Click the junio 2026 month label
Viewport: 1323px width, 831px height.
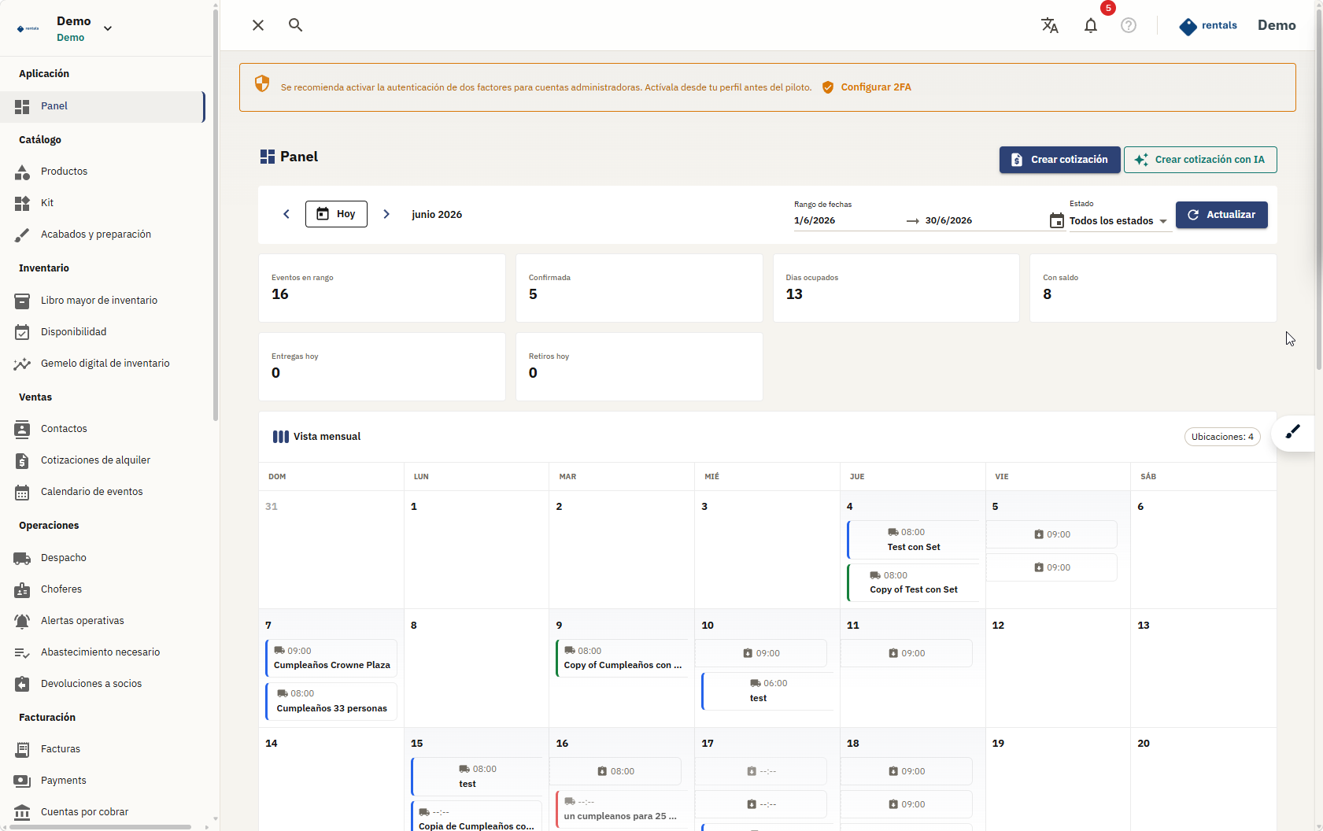(437, 215)
